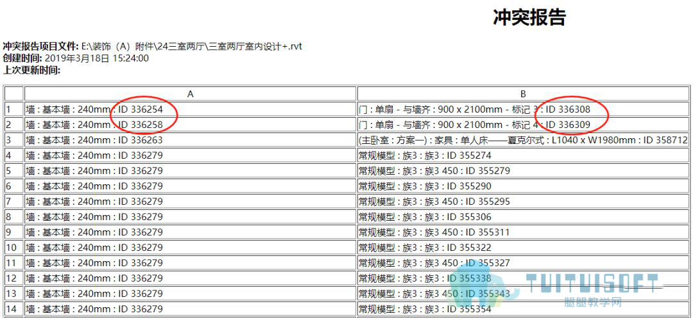Click 族3 450 cell ID 355295
This screenshot has height=318, width=693.
523,202
